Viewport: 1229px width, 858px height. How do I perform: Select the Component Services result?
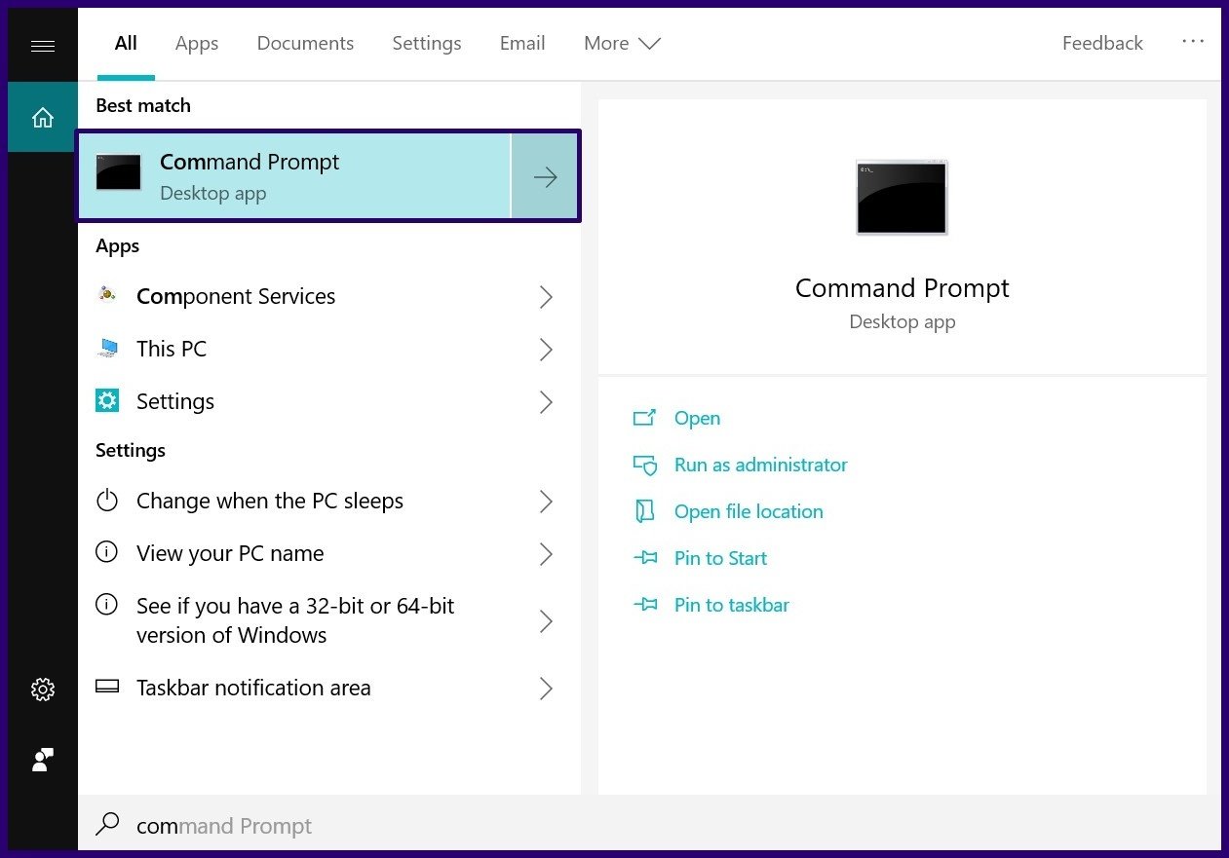point(328,297)
